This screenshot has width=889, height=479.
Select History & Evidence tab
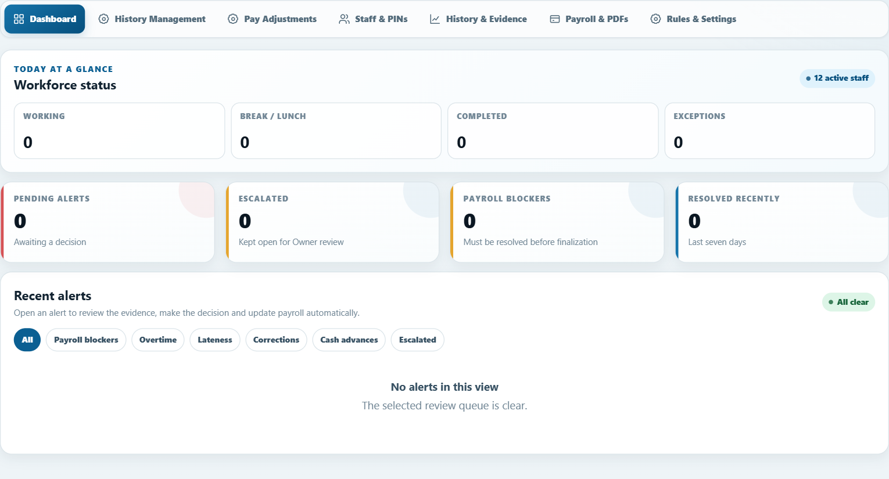(479, 19)
